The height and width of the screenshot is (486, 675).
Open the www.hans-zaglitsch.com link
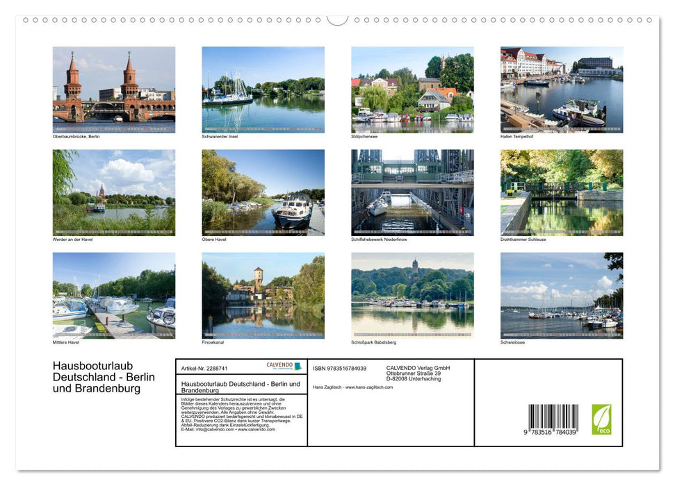pos(369,387)
